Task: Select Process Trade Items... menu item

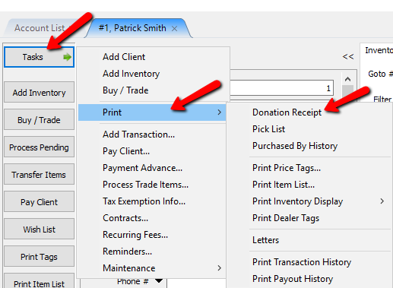Action: [152, 185]
